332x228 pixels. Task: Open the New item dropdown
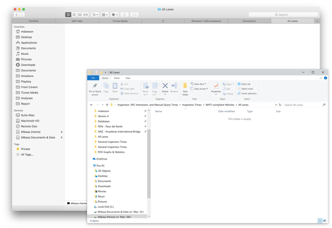[x=198, y=84]
